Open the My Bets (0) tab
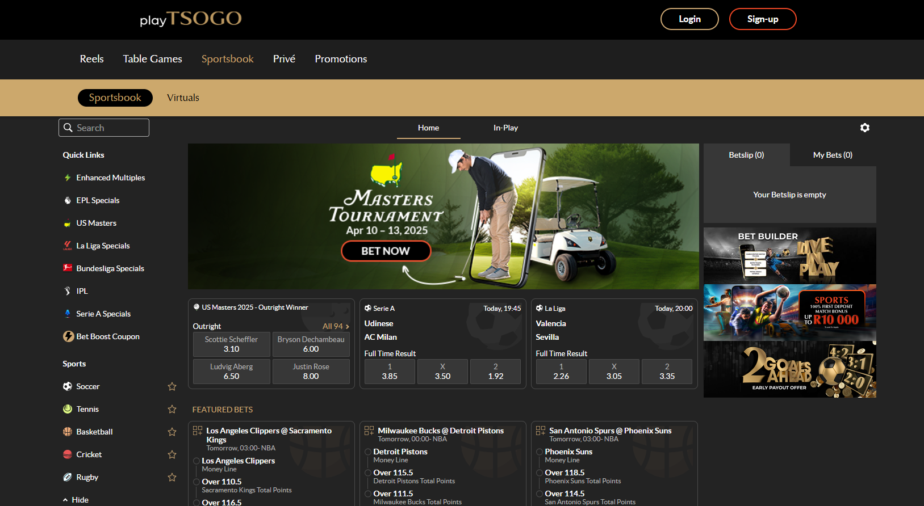924x506 pixels. tap(833, 155)
